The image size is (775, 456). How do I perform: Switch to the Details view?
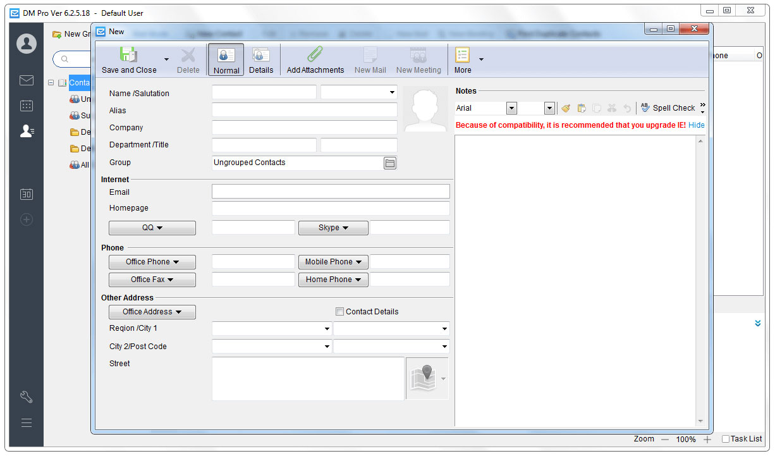pyautogui.click(x=261, y=59)
